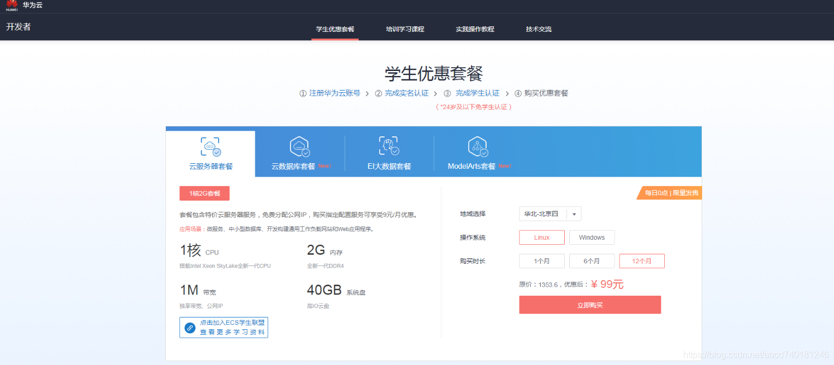The width and height of the screenshot is (834, 365).
Task: Select the EI大数据套餐 icon
Action: click(x=389, y=146)
